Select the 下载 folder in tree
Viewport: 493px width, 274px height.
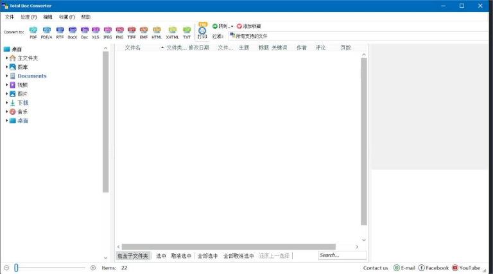(23, 103)
